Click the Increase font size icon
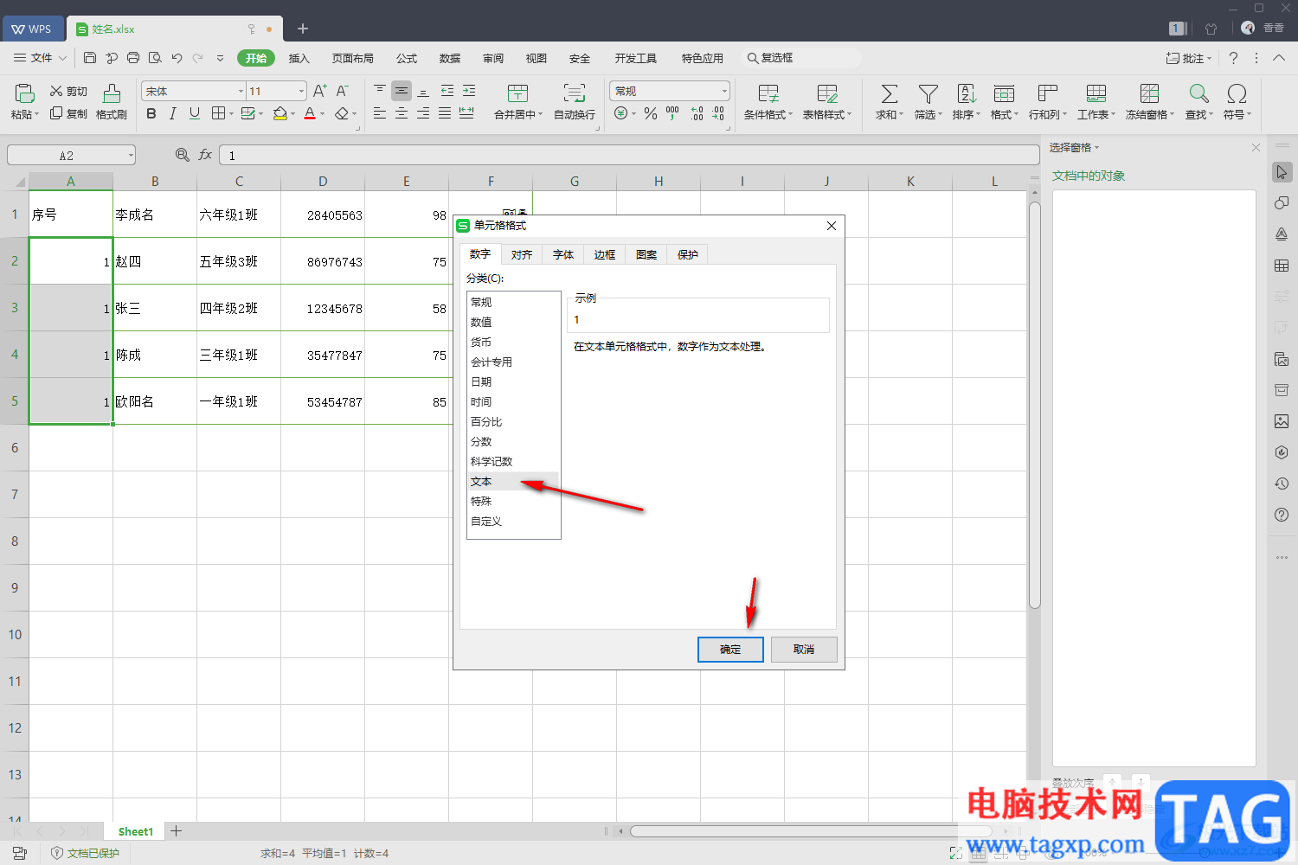 (319, 91)
